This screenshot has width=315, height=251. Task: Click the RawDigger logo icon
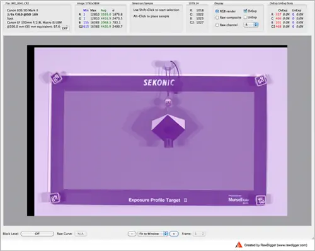[239, 245]
